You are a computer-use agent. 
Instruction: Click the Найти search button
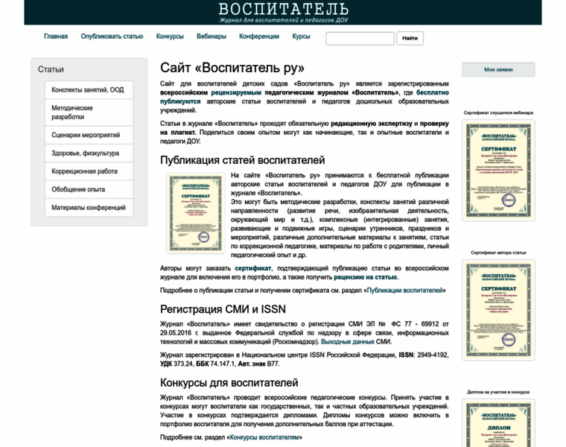[410, 38]
